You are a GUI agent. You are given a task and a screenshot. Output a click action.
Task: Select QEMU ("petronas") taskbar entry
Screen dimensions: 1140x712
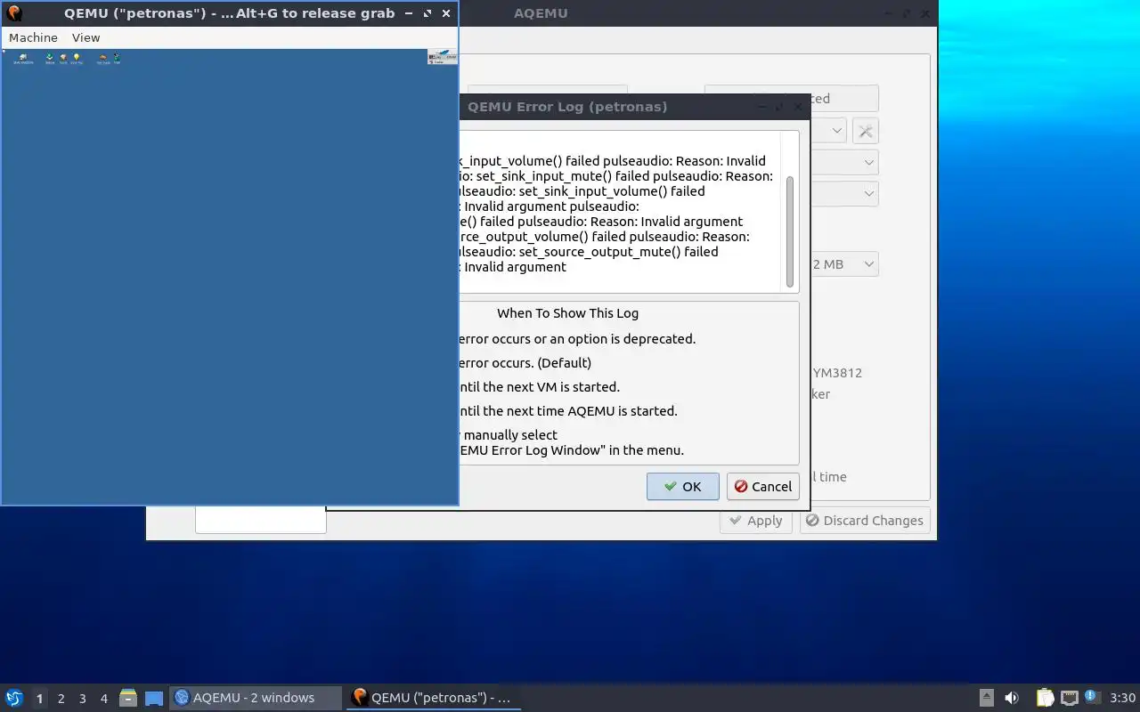tap(434, 698)
